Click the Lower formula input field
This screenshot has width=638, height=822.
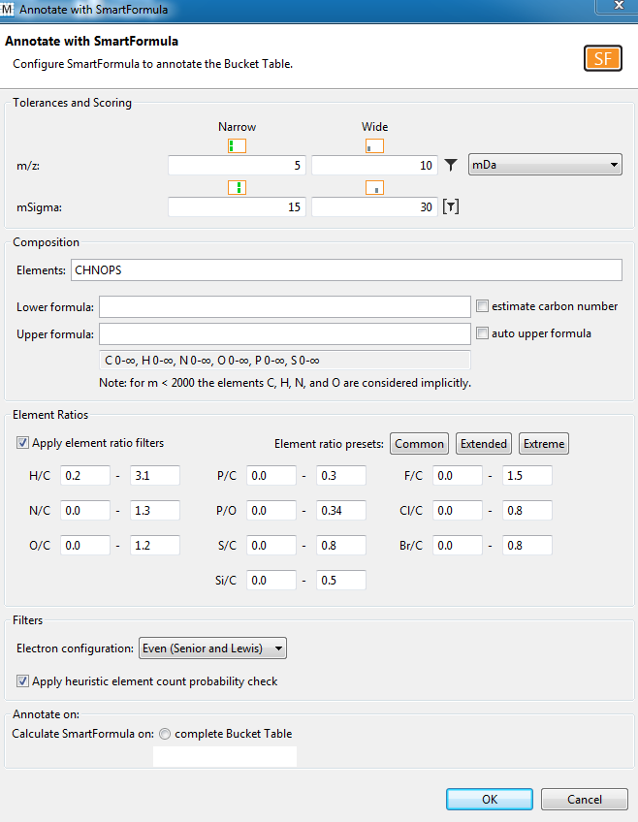click(x=285, y=306)
